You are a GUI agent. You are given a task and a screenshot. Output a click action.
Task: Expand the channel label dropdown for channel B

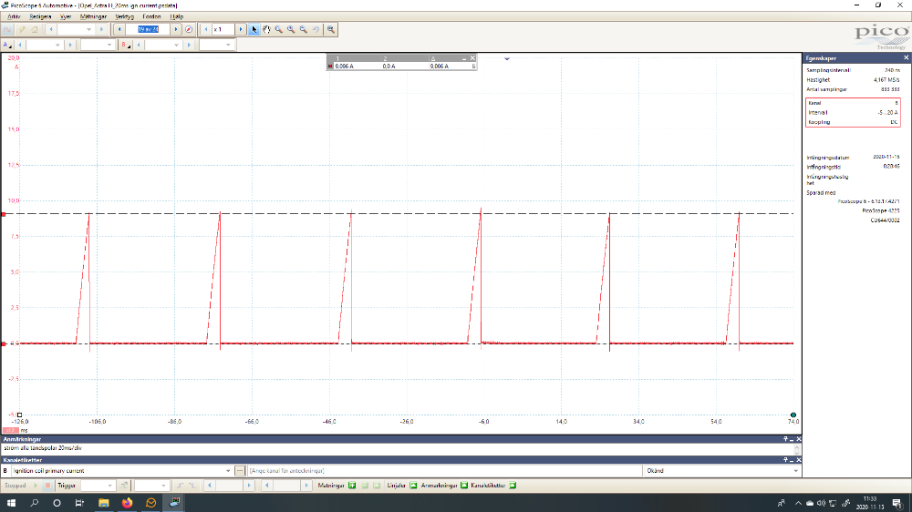228,471
